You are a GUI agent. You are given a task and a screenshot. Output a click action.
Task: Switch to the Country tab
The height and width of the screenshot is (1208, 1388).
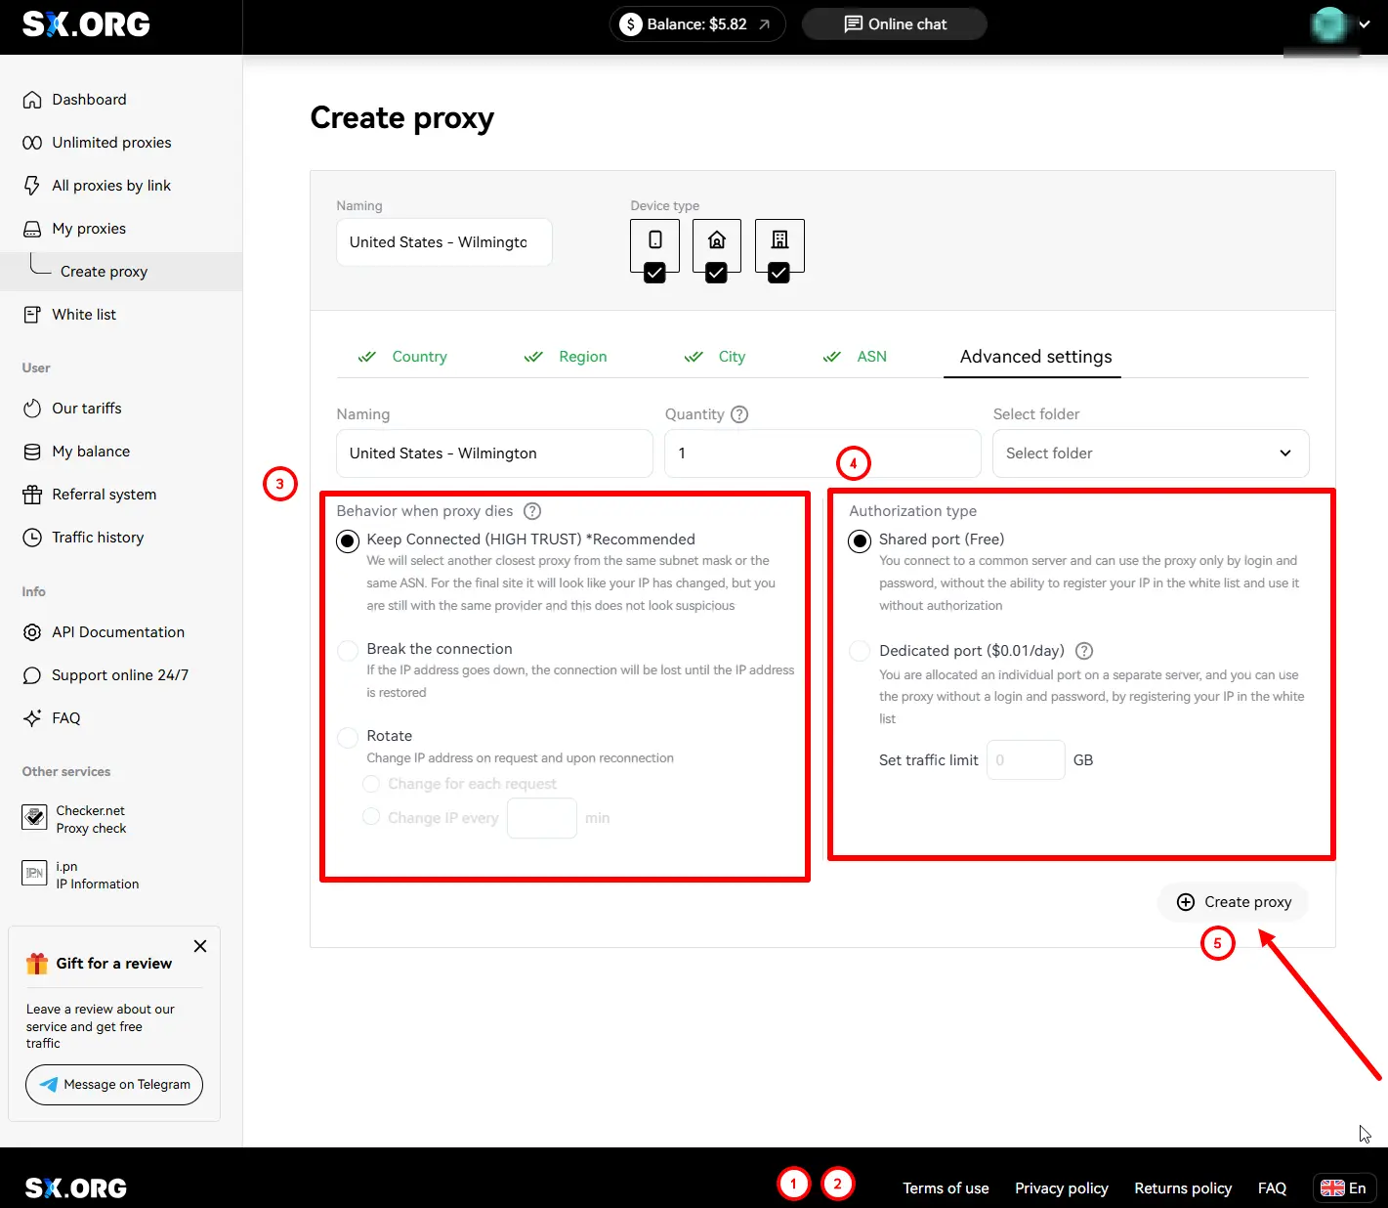tap(418, 357)
